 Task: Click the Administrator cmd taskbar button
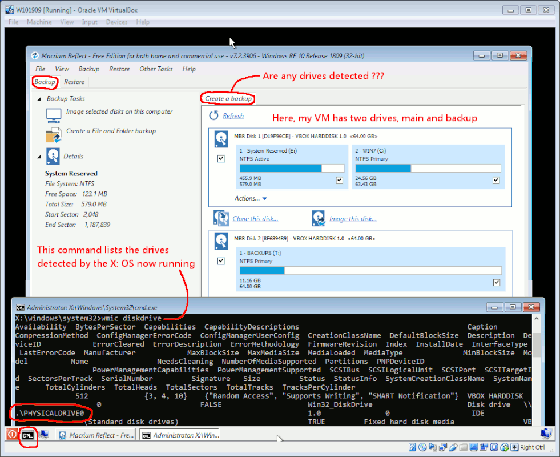[180, 435]
